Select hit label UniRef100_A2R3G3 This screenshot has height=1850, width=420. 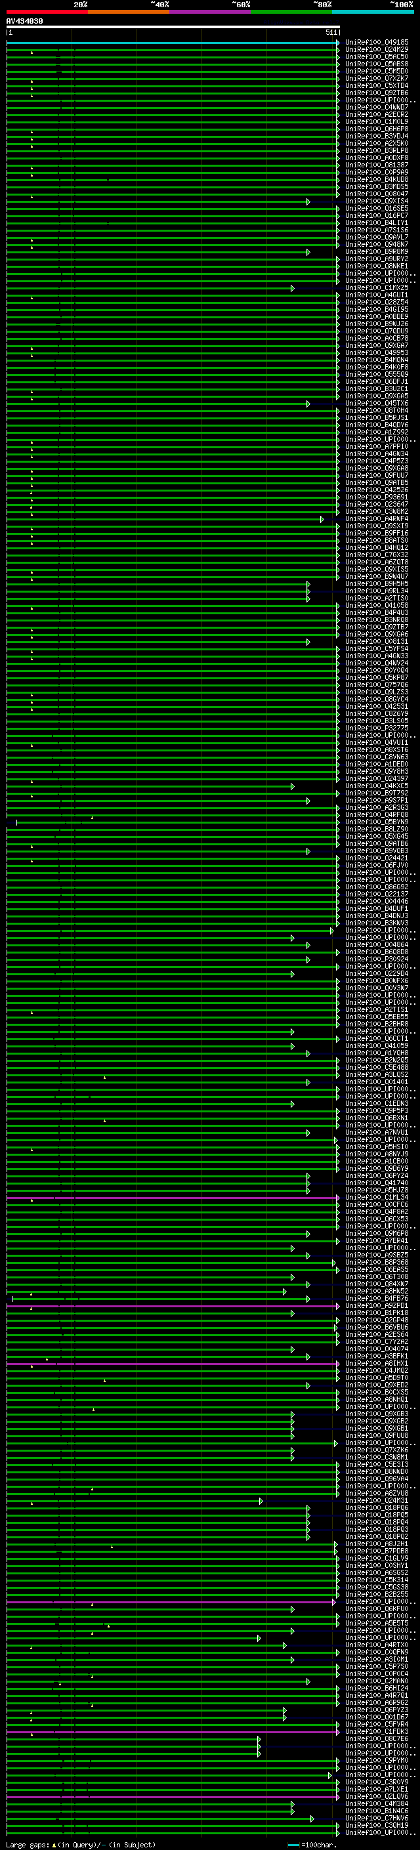[x=377, y=807]
